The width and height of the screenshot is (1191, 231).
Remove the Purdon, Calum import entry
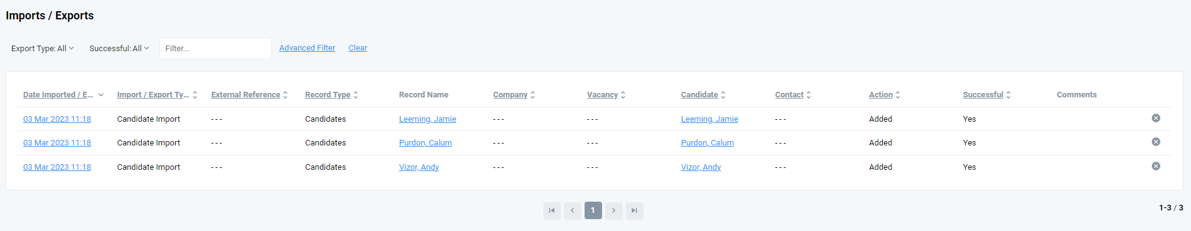[1156, 142]
